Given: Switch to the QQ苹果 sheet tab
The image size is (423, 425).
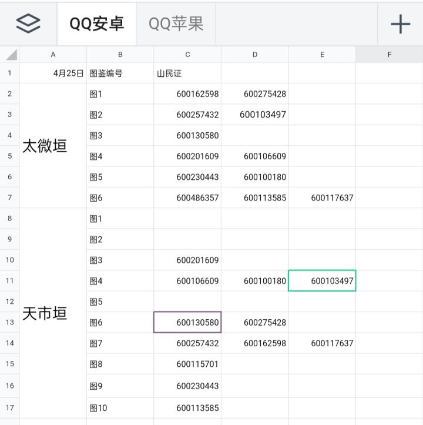Looking at the screenshot, I should [176, 24].
